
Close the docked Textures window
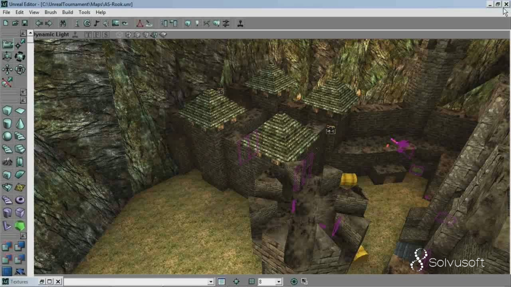tap(58, 282)
